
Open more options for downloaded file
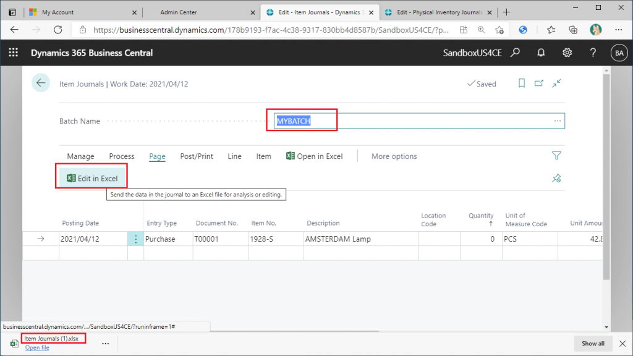coord(105,344)
